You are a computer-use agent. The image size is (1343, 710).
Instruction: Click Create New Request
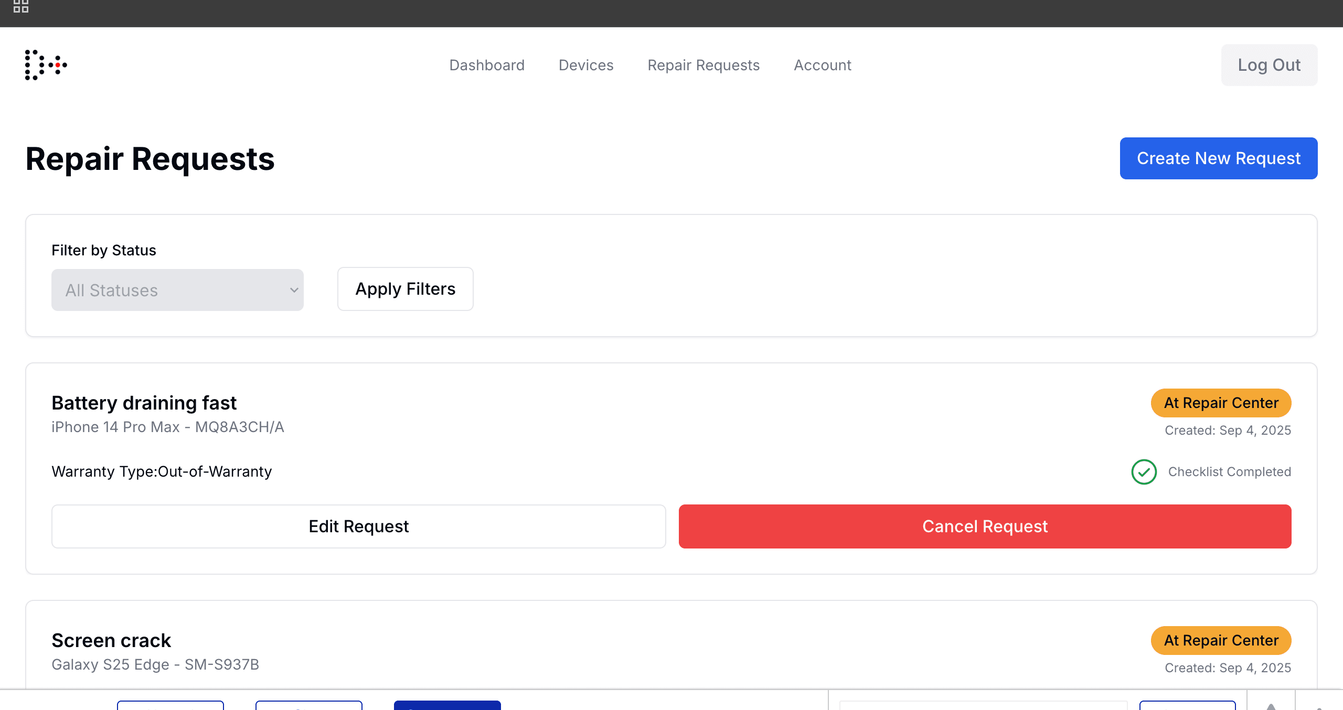pyautogui.click(x=1218, y=158)
